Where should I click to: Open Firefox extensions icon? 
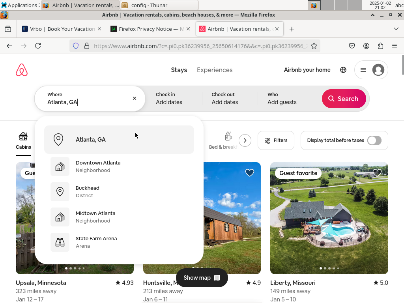click(380, 46)
